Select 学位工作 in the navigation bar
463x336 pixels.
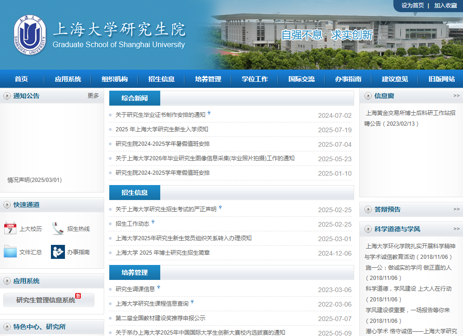(x=255, y=79)
